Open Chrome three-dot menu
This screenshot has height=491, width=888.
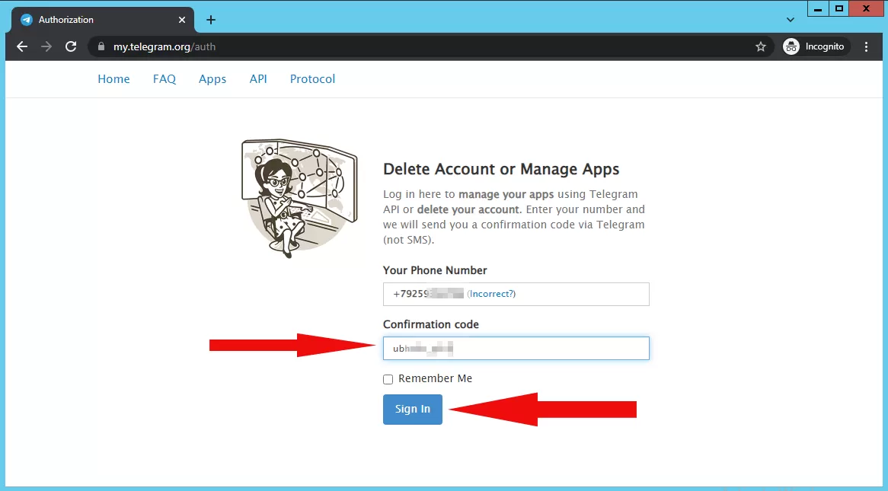(x=867, y=46)
